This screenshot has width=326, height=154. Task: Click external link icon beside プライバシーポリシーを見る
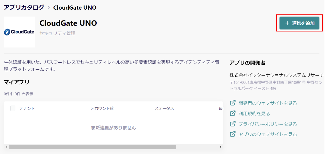233,124
